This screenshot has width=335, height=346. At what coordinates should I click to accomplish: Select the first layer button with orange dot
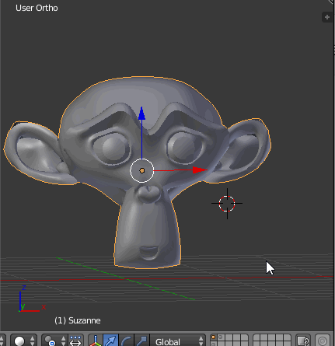(x=213, y=337)
